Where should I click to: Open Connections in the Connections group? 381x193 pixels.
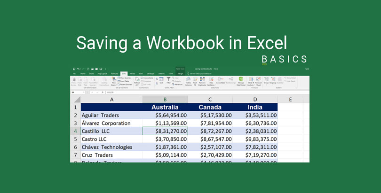tap(147, 78)
